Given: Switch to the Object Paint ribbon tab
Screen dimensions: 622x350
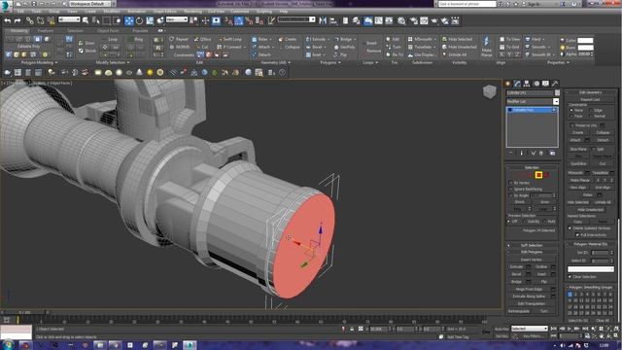Looking at the screenshot, I should click(x=108, y=30).
